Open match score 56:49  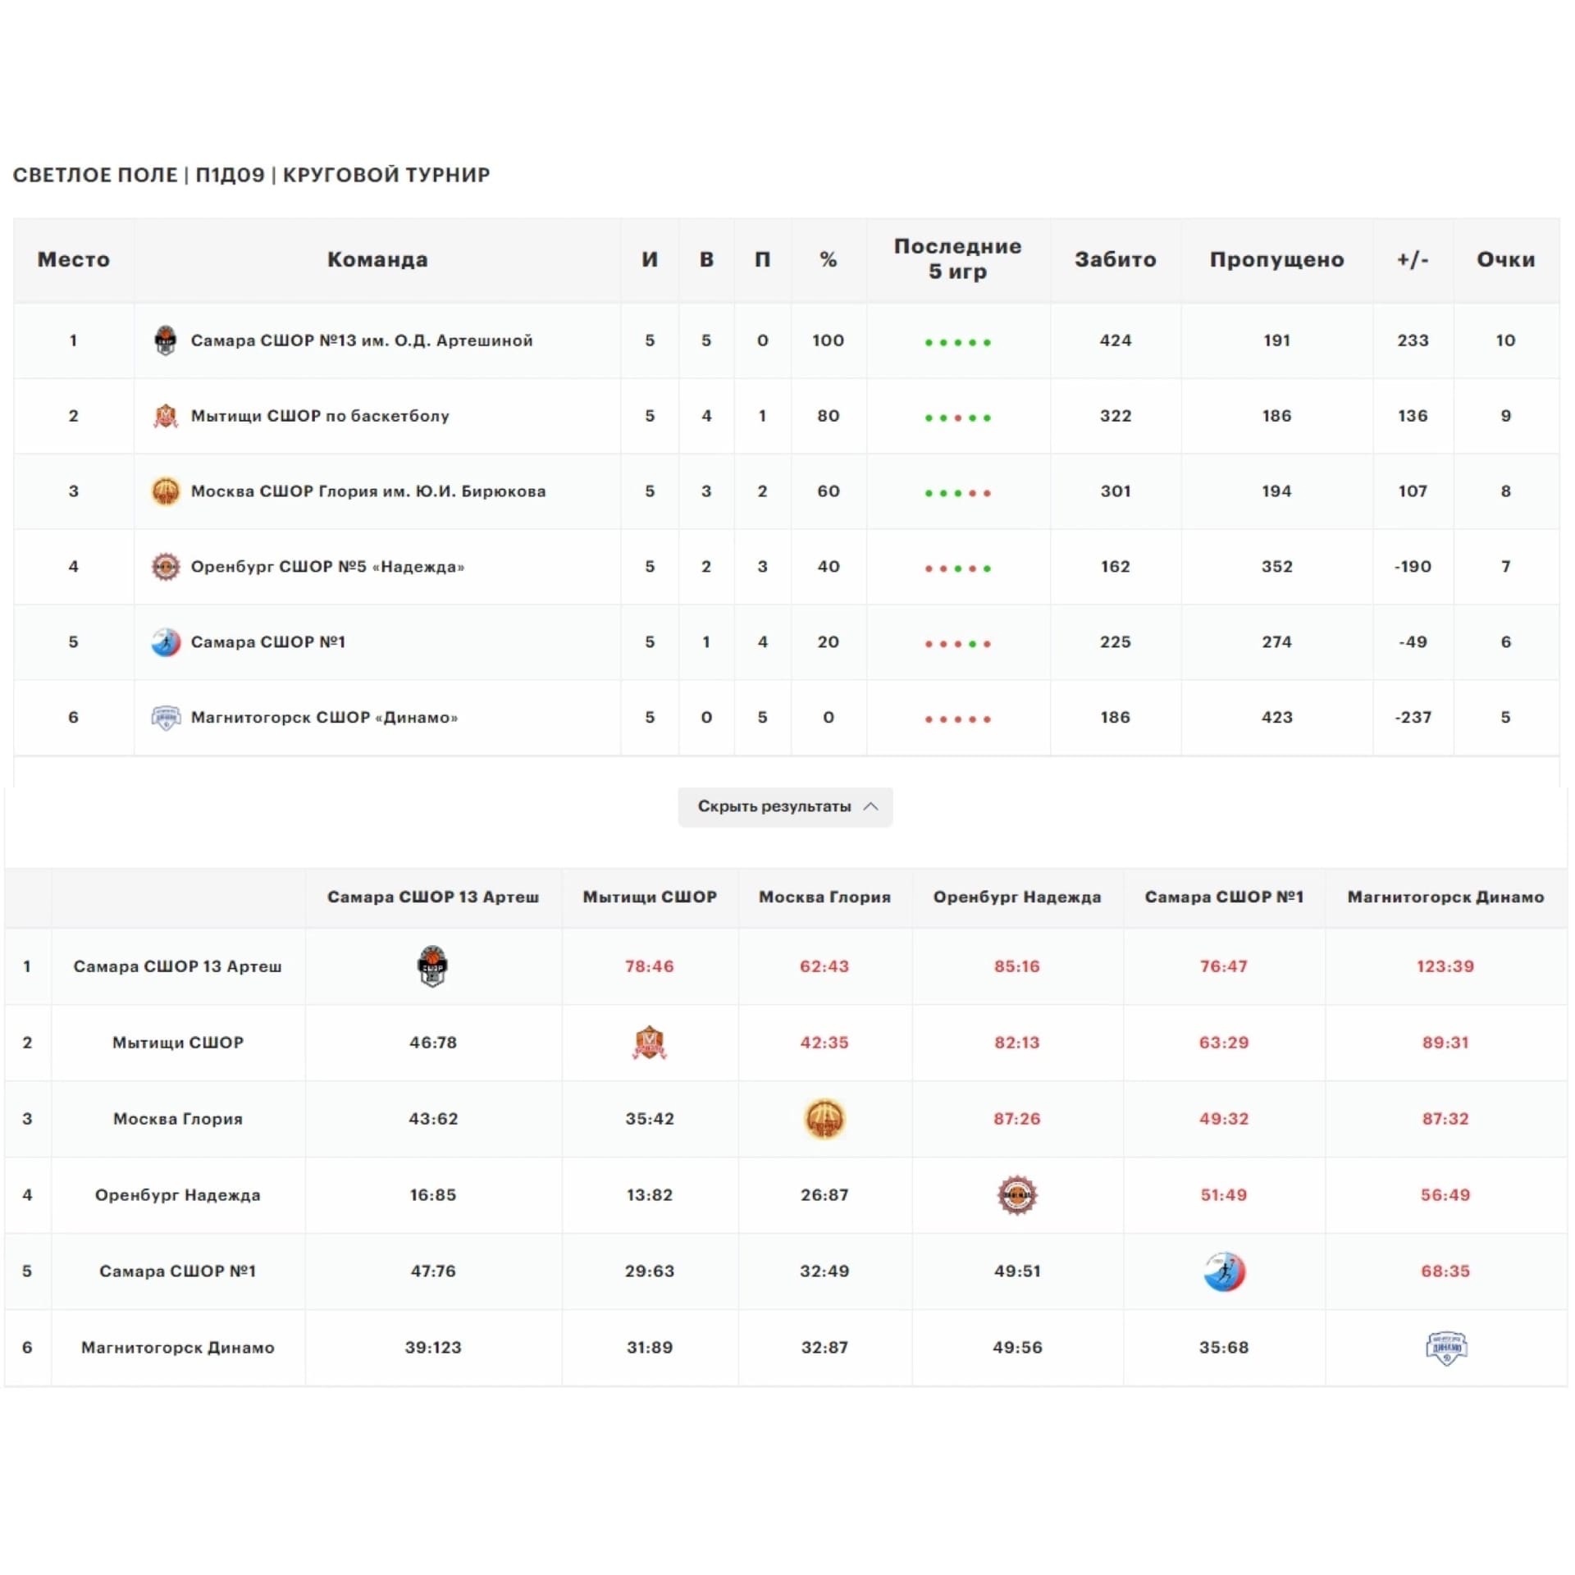pyautogui.click(x=1445, y=1196)
